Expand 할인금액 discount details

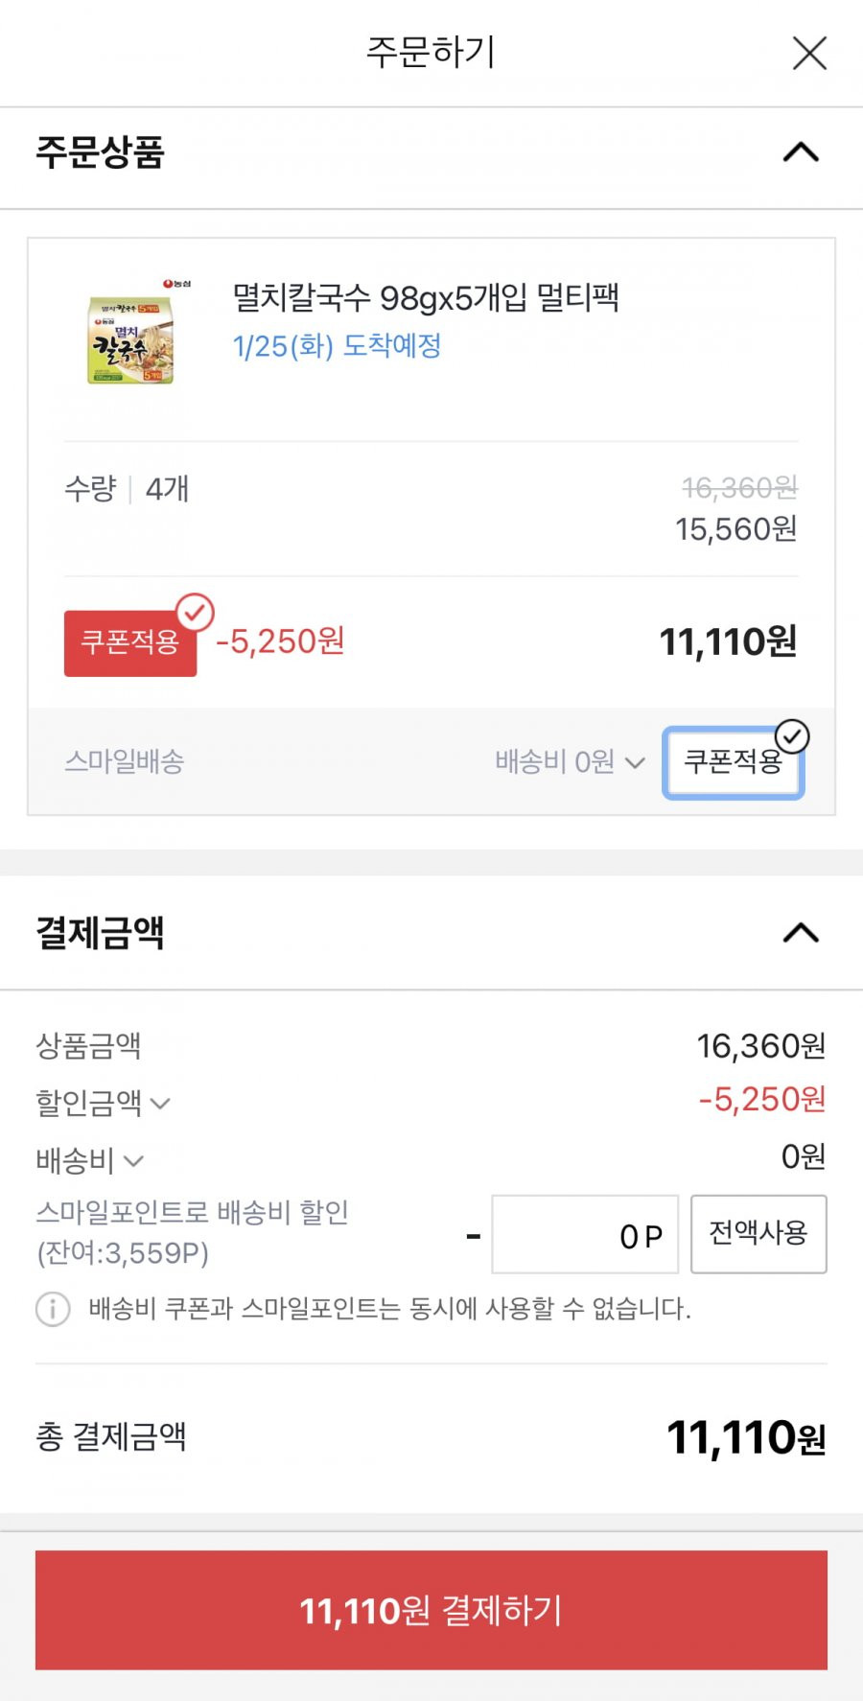pos(103,1103)
